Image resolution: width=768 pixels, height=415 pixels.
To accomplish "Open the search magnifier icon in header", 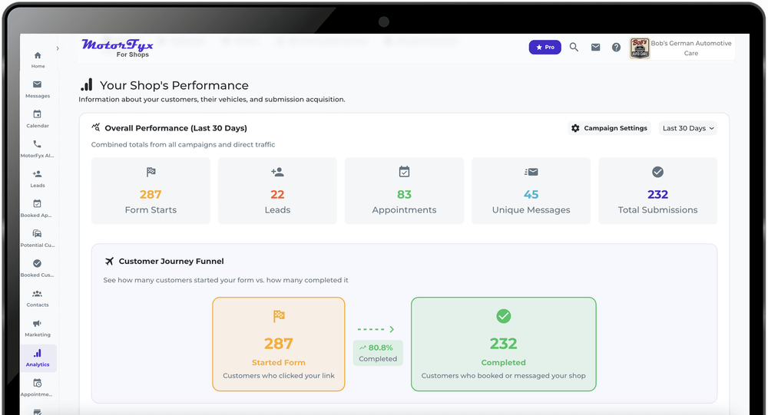I will [x=574, y=48].
